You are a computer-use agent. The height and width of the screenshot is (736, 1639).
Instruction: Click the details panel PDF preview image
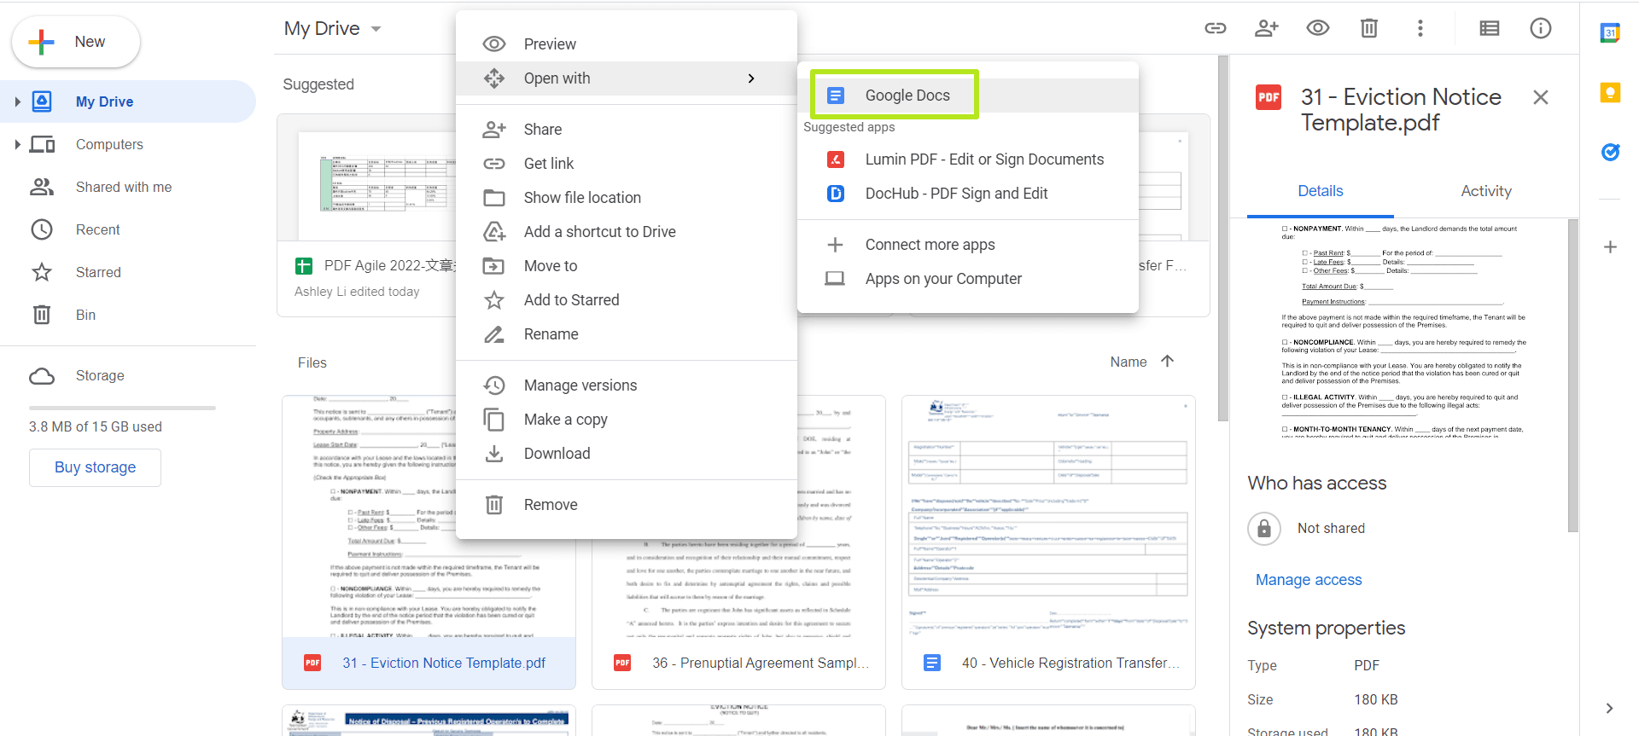tap(1403, 329)
